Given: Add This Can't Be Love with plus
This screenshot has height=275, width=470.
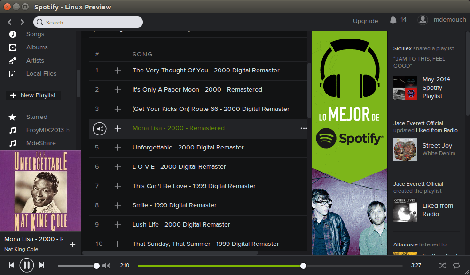Looking at the screenshot, I should pyautogui.click(x=118, y=186).
